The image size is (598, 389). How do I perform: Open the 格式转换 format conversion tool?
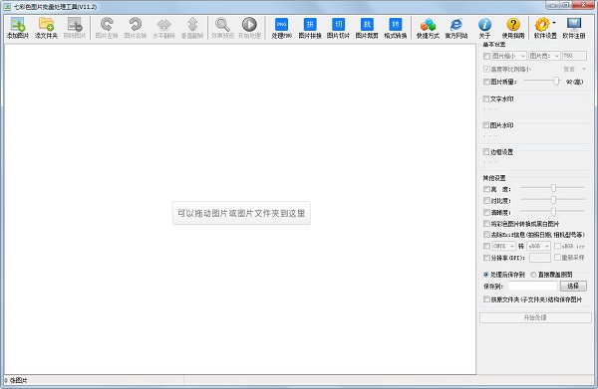[x=395, y=28]
